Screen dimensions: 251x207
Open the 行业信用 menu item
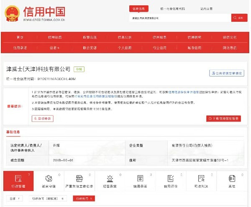pyautogui.click(x=159, y=48)
